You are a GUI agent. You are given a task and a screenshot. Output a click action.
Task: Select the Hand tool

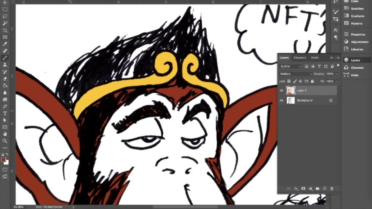pos(5,134)
